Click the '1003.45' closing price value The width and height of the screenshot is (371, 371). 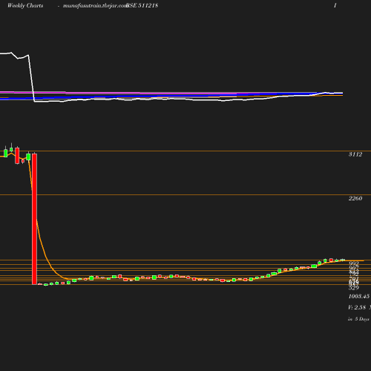tap(359, 296)
